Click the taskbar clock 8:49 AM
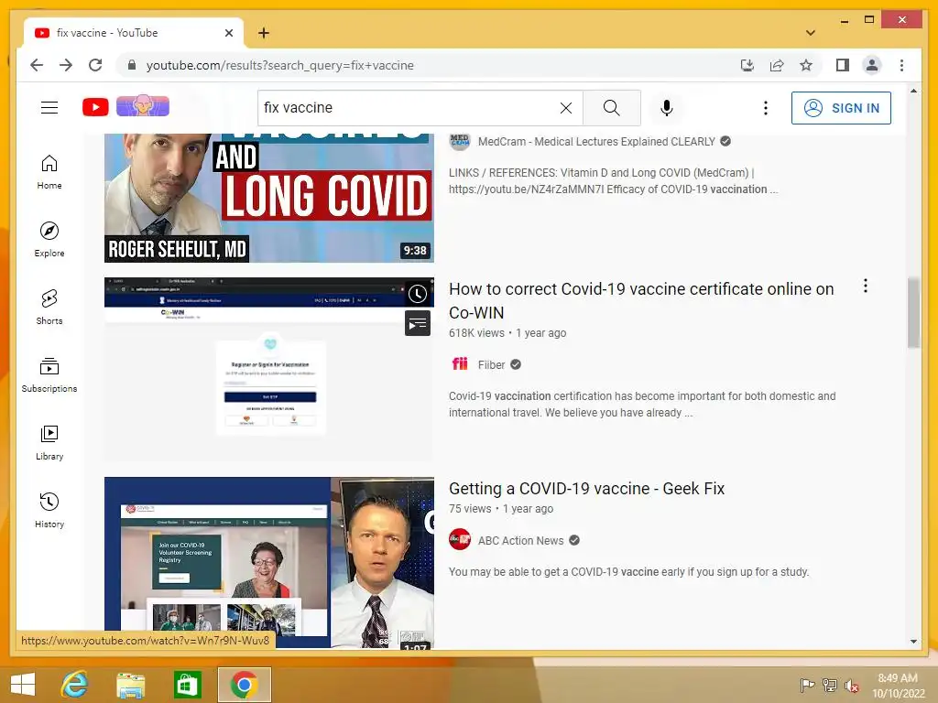938x703 pixels. point(898,686)
